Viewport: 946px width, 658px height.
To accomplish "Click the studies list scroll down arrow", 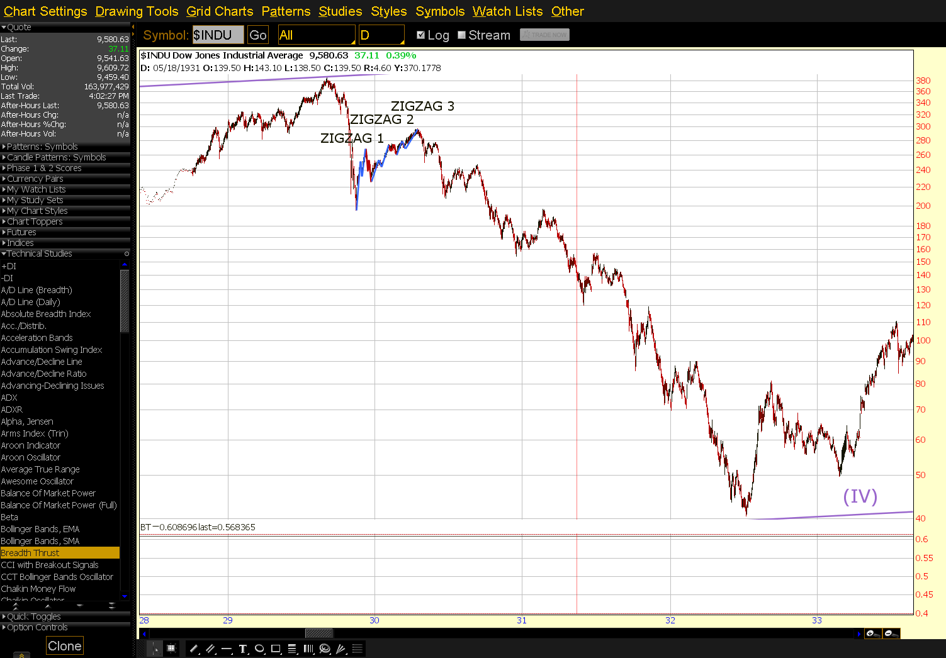I will (125, 596).
